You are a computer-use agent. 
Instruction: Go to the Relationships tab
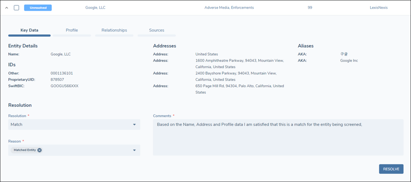pyautogui.click(x=114, y=30)
